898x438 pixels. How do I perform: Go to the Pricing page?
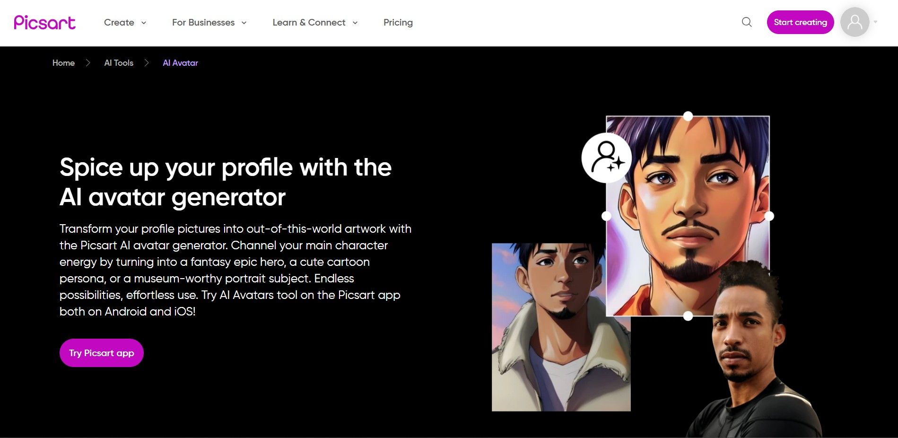398,22
